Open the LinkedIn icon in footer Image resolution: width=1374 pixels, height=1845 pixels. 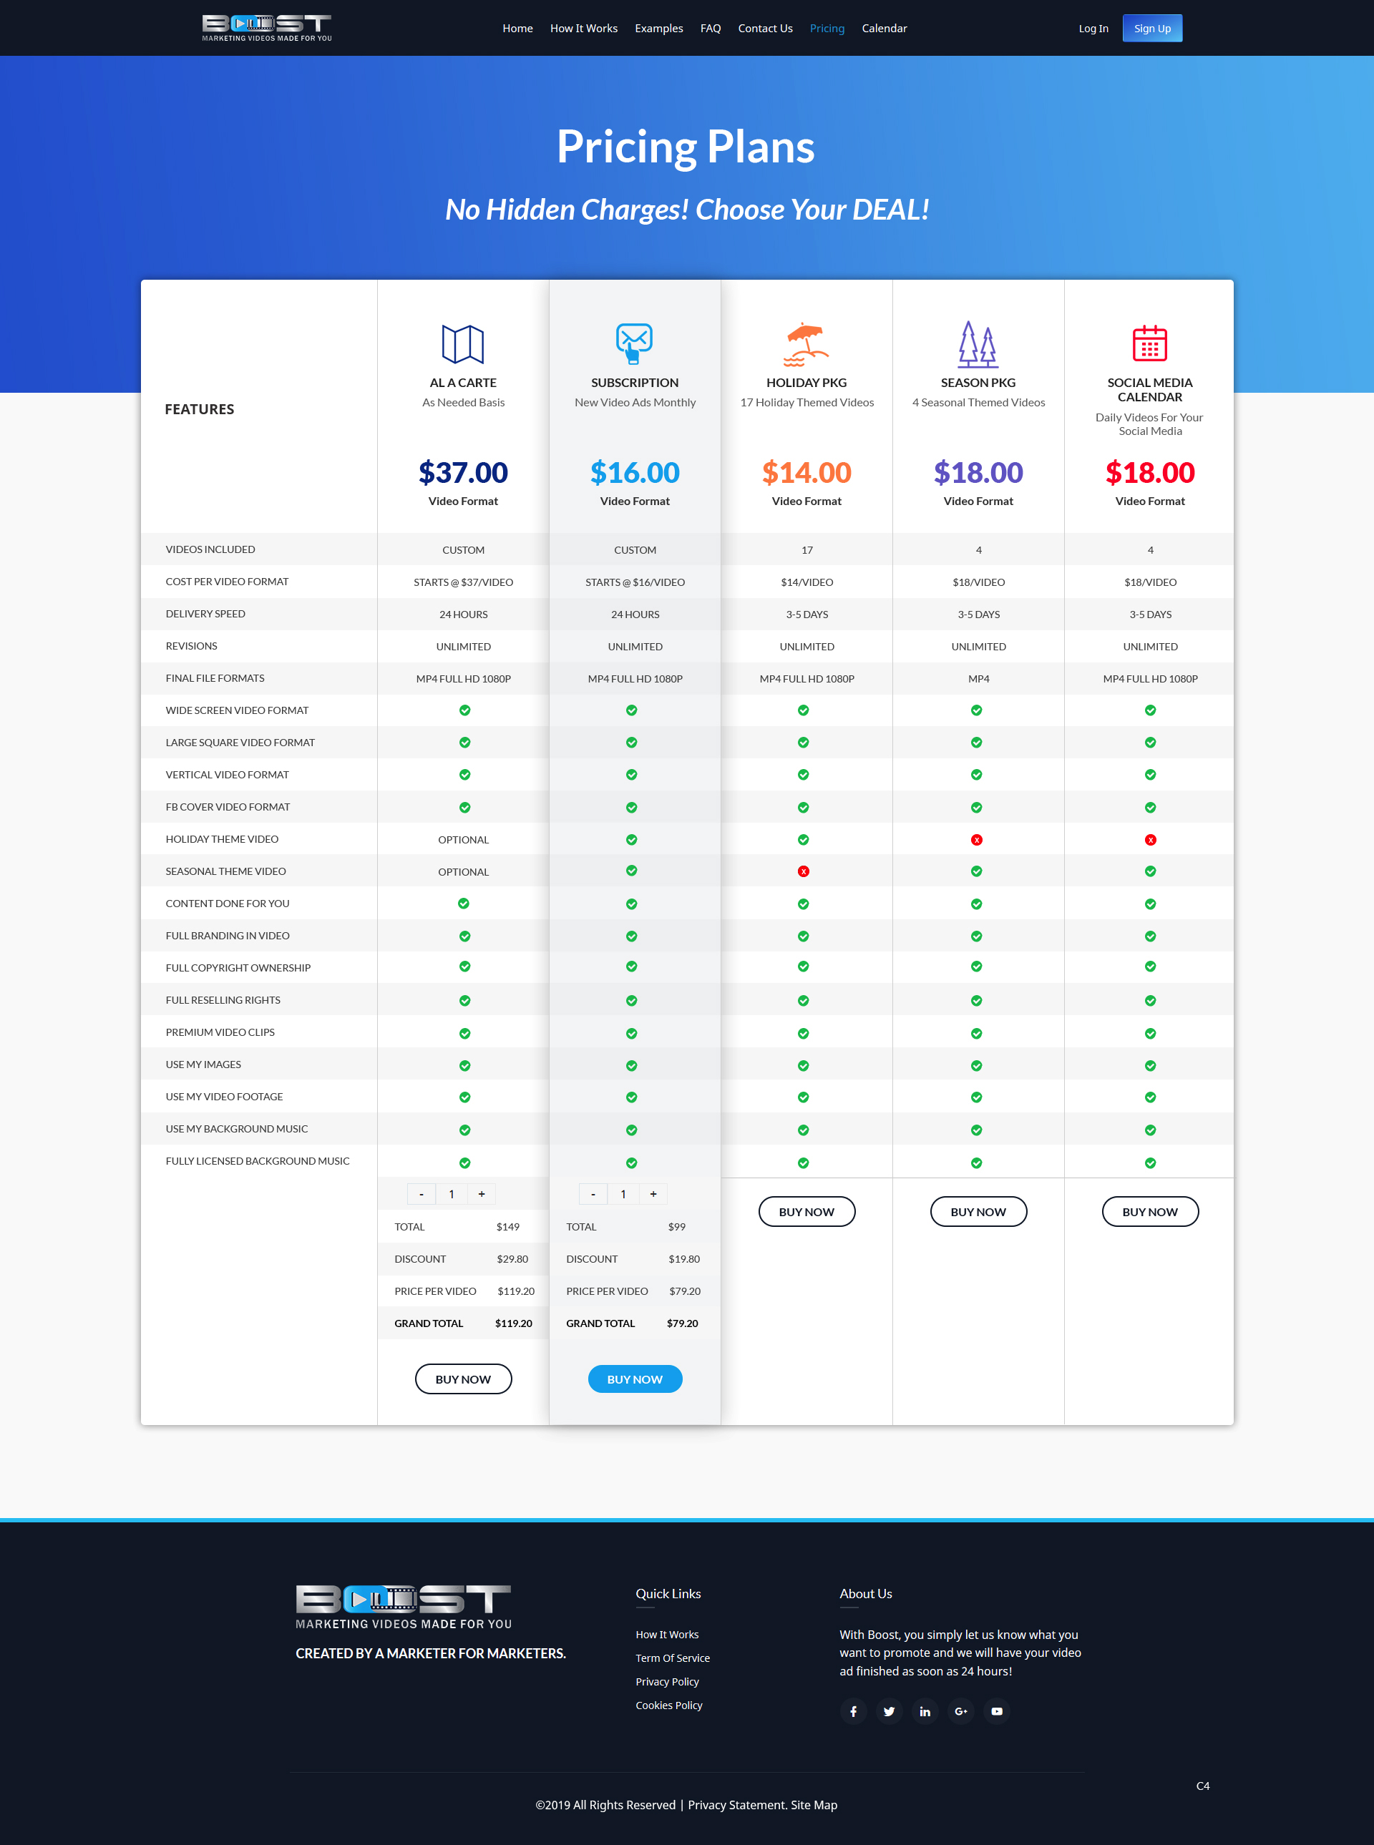coord(924,1711)
